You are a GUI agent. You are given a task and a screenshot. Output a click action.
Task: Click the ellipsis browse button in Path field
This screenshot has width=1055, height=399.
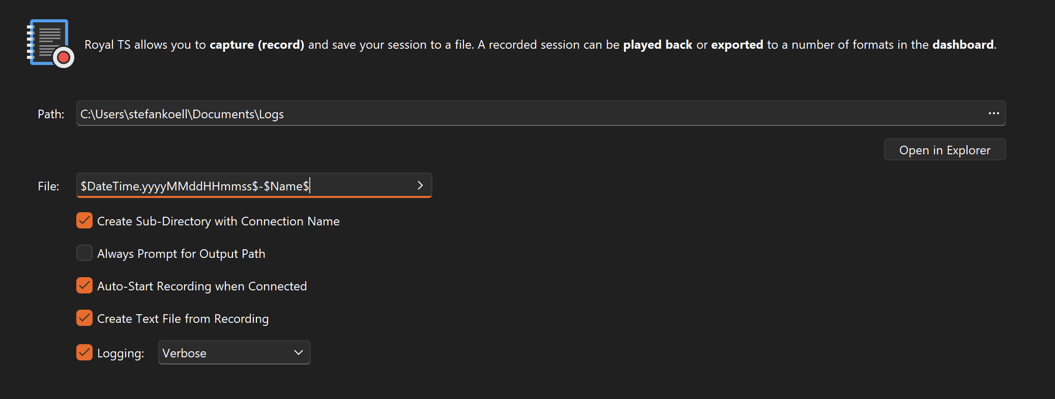coord(993,114)
